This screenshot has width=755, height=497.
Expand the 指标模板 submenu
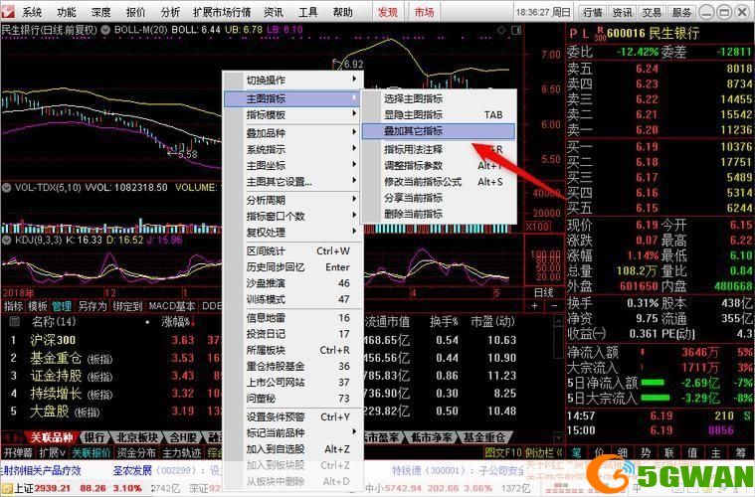pyautogui.click(x=293, y=115)
